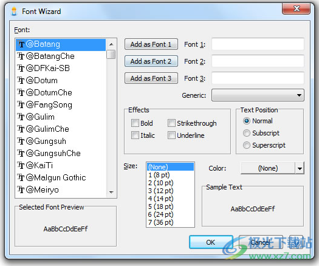
Task: Select size 6 (24 pt)
Action: [170, 214]
